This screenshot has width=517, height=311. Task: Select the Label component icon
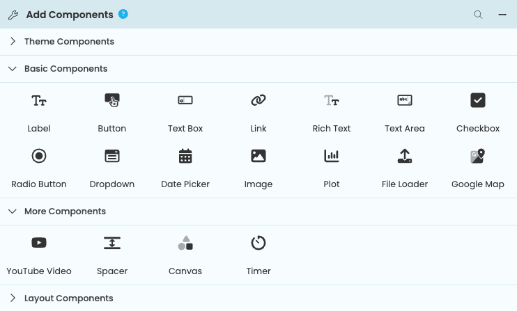[39, 101]
